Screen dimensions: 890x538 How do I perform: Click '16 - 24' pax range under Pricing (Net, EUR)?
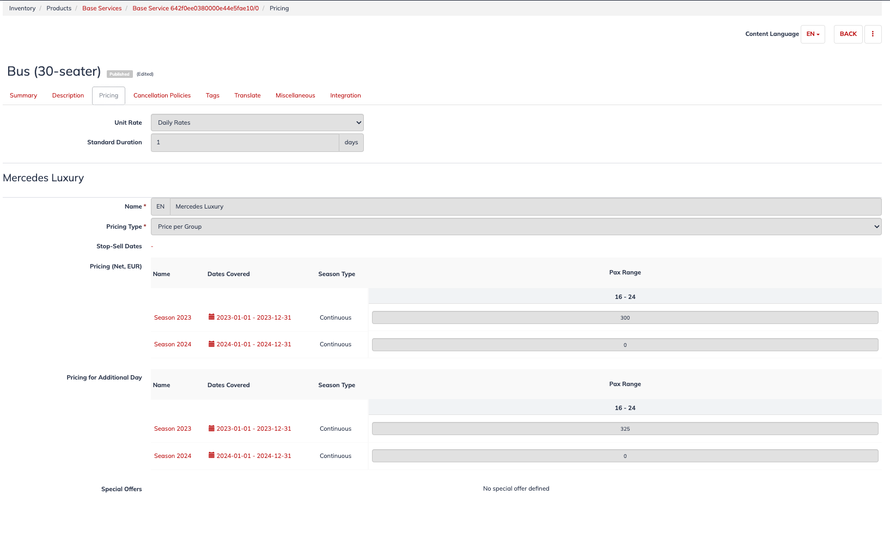pyautogui.click(x=625, y=297)
